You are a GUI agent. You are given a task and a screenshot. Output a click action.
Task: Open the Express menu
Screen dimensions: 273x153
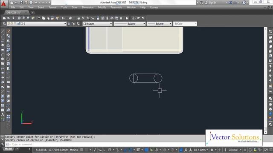point(154,7)
